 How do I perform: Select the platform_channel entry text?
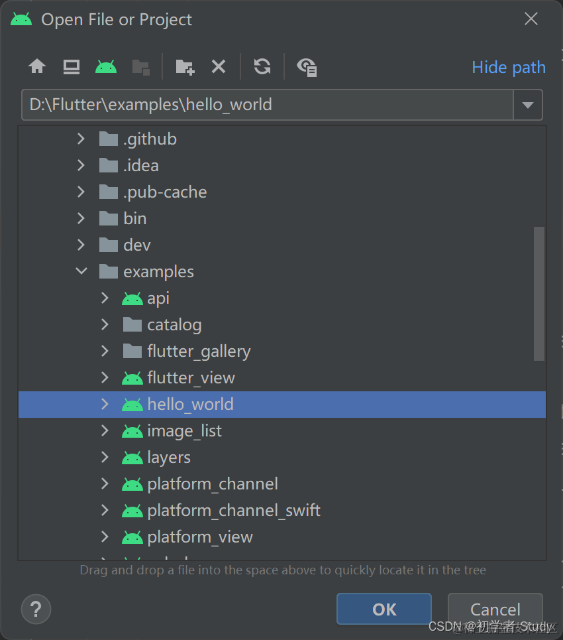tap(213, 485)
